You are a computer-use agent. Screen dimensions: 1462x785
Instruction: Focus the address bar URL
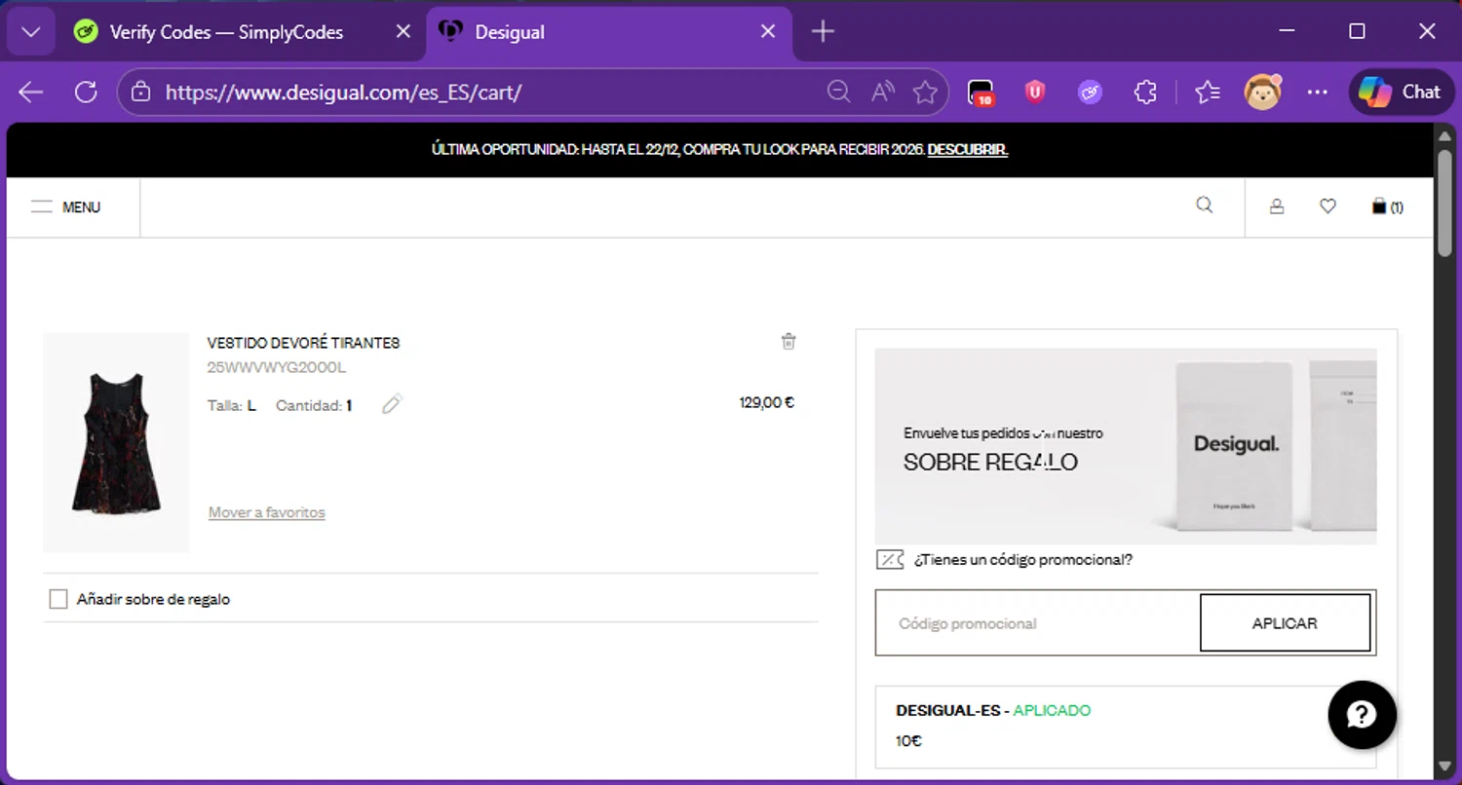click(x=343, y=93)
